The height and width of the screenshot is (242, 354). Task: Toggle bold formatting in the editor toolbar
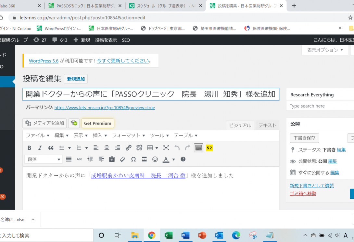[29, 148]
